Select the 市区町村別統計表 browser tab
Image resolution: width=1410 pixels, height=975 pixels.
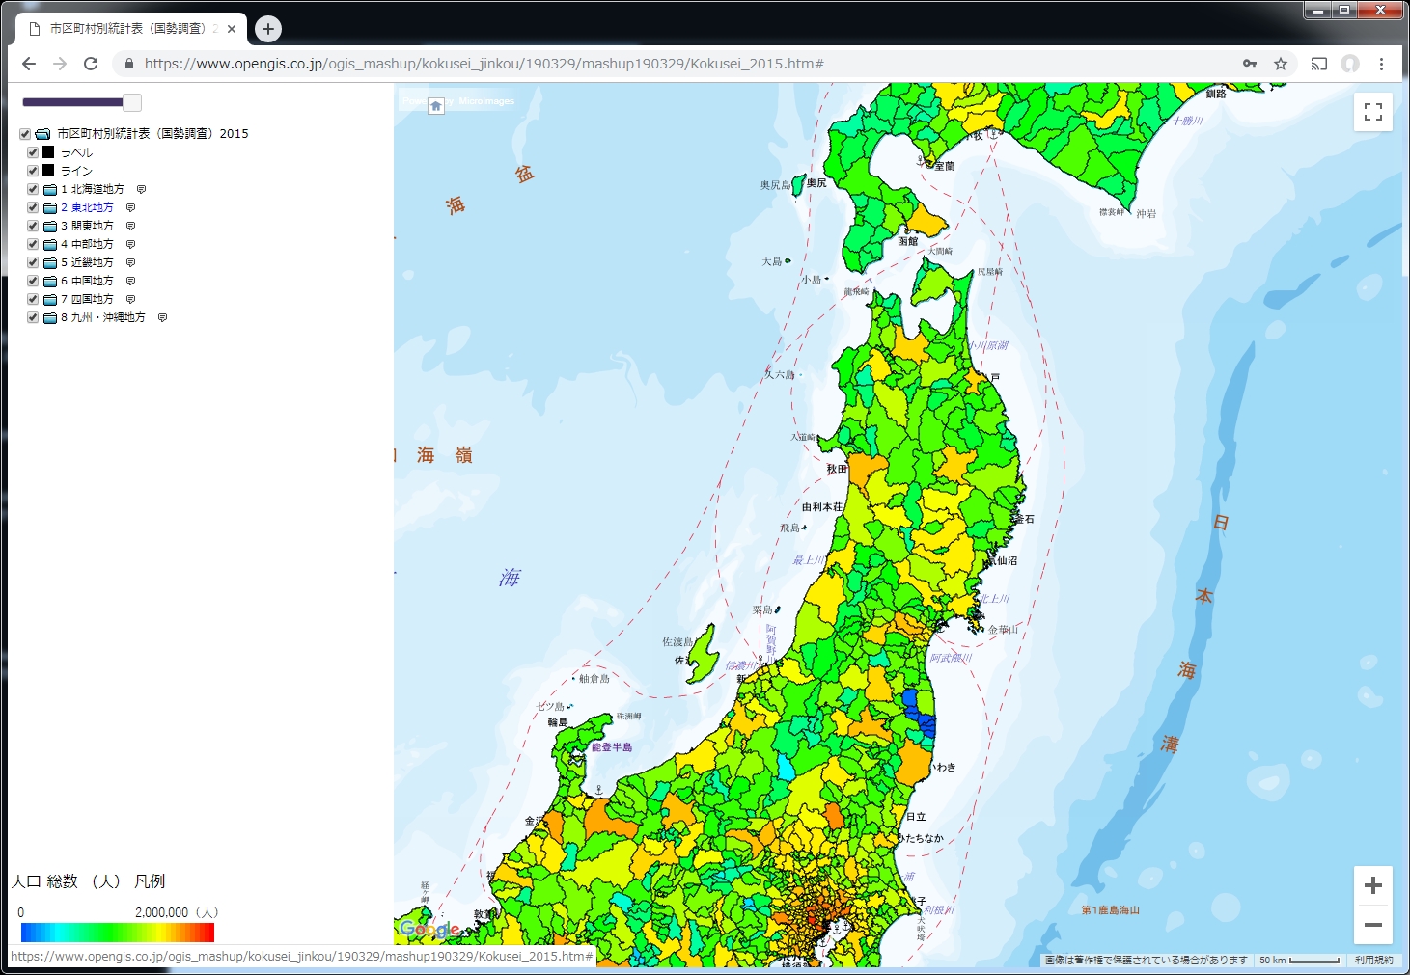point(130,29)
